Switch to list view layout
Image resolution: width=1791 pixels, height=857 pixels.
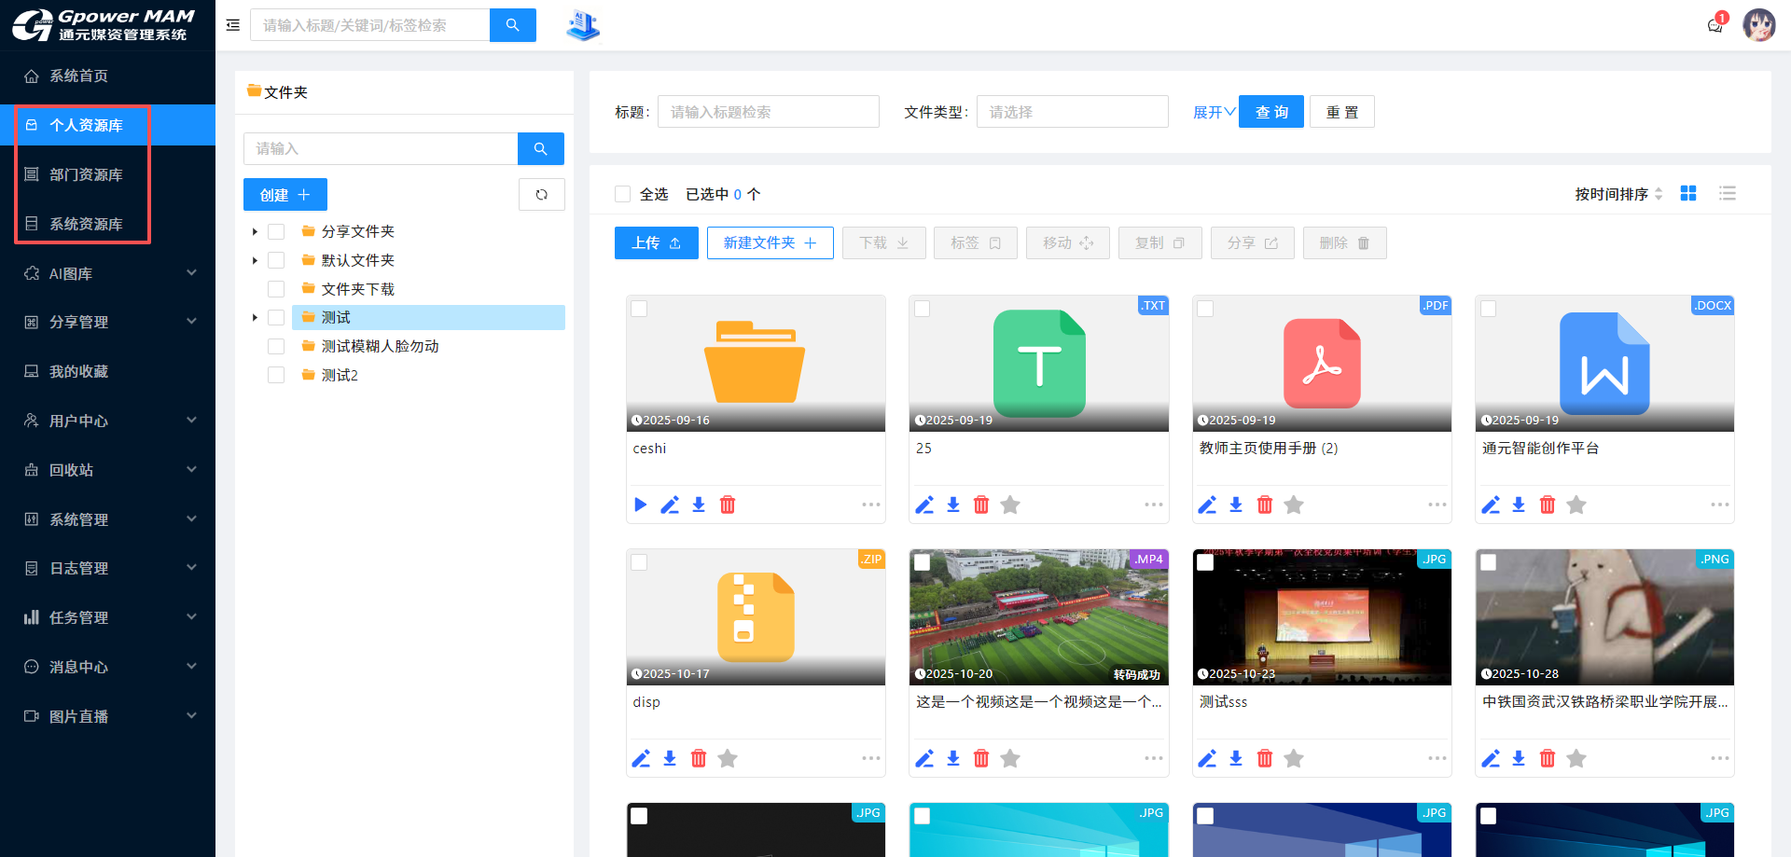pyautogui.click(x=1728, y=193)
